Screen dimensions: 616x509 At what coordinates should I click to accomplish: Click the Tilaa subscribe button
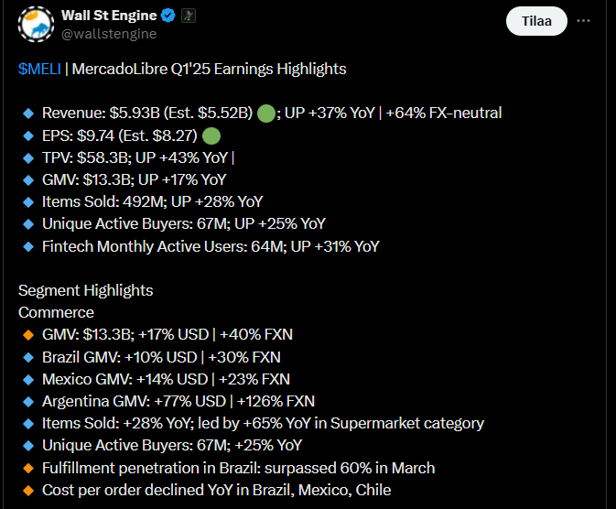pyautogui.click(x=536, y=21)
